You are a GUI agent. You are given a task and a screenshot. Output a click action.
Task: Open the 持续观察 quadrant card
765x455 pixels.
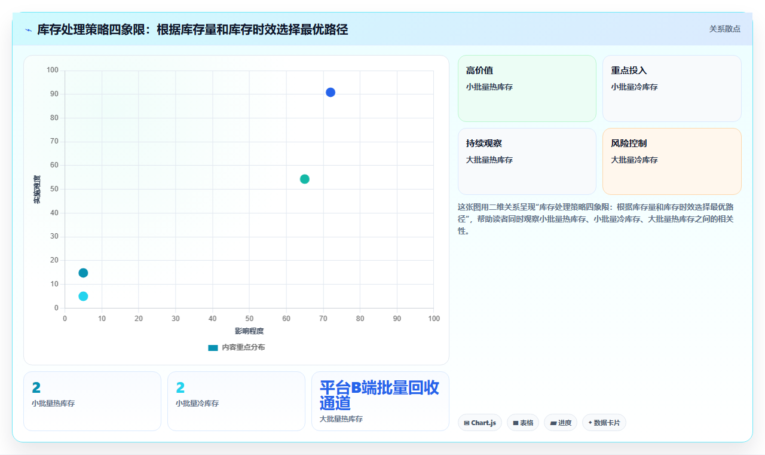pos(527,161)
